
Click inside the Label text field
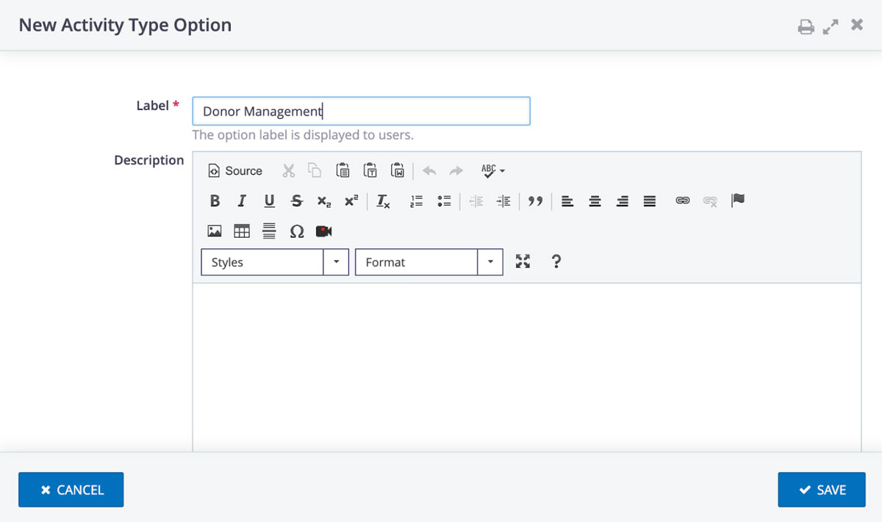point(360,111)
